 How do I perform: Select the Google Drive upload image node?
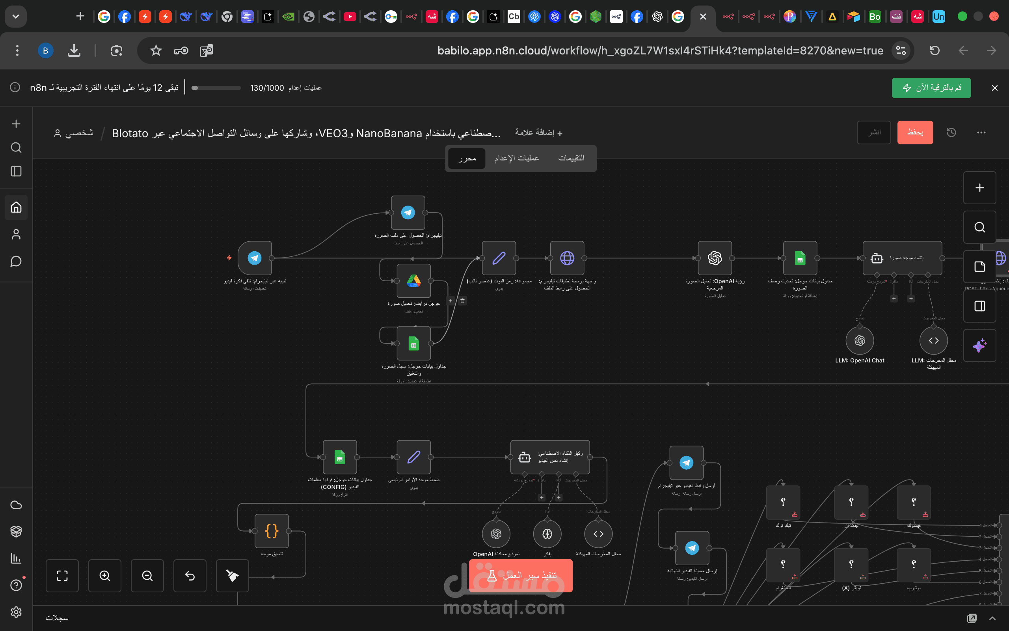click(413, 281)
